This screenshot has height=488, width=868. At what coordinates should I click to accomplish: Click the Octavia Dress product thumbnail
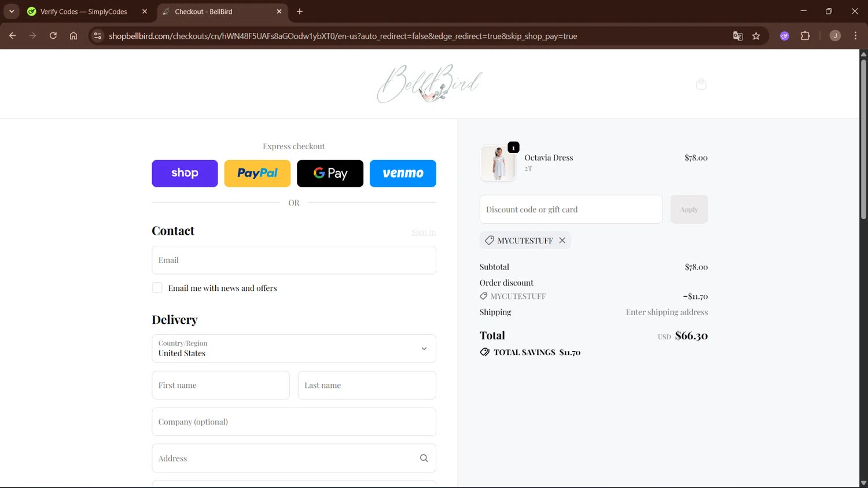click(498, 162)
